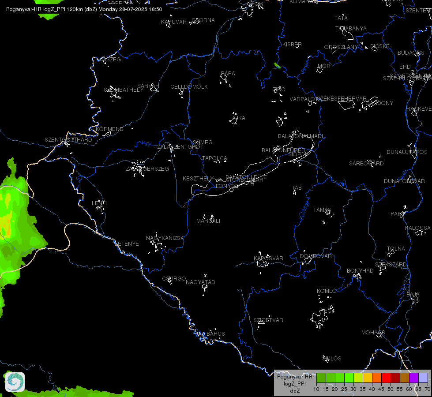The width and height of the screenshot is (432, 397).
Task: Click the TAPOLCA city label
Action: coord(214,158)
